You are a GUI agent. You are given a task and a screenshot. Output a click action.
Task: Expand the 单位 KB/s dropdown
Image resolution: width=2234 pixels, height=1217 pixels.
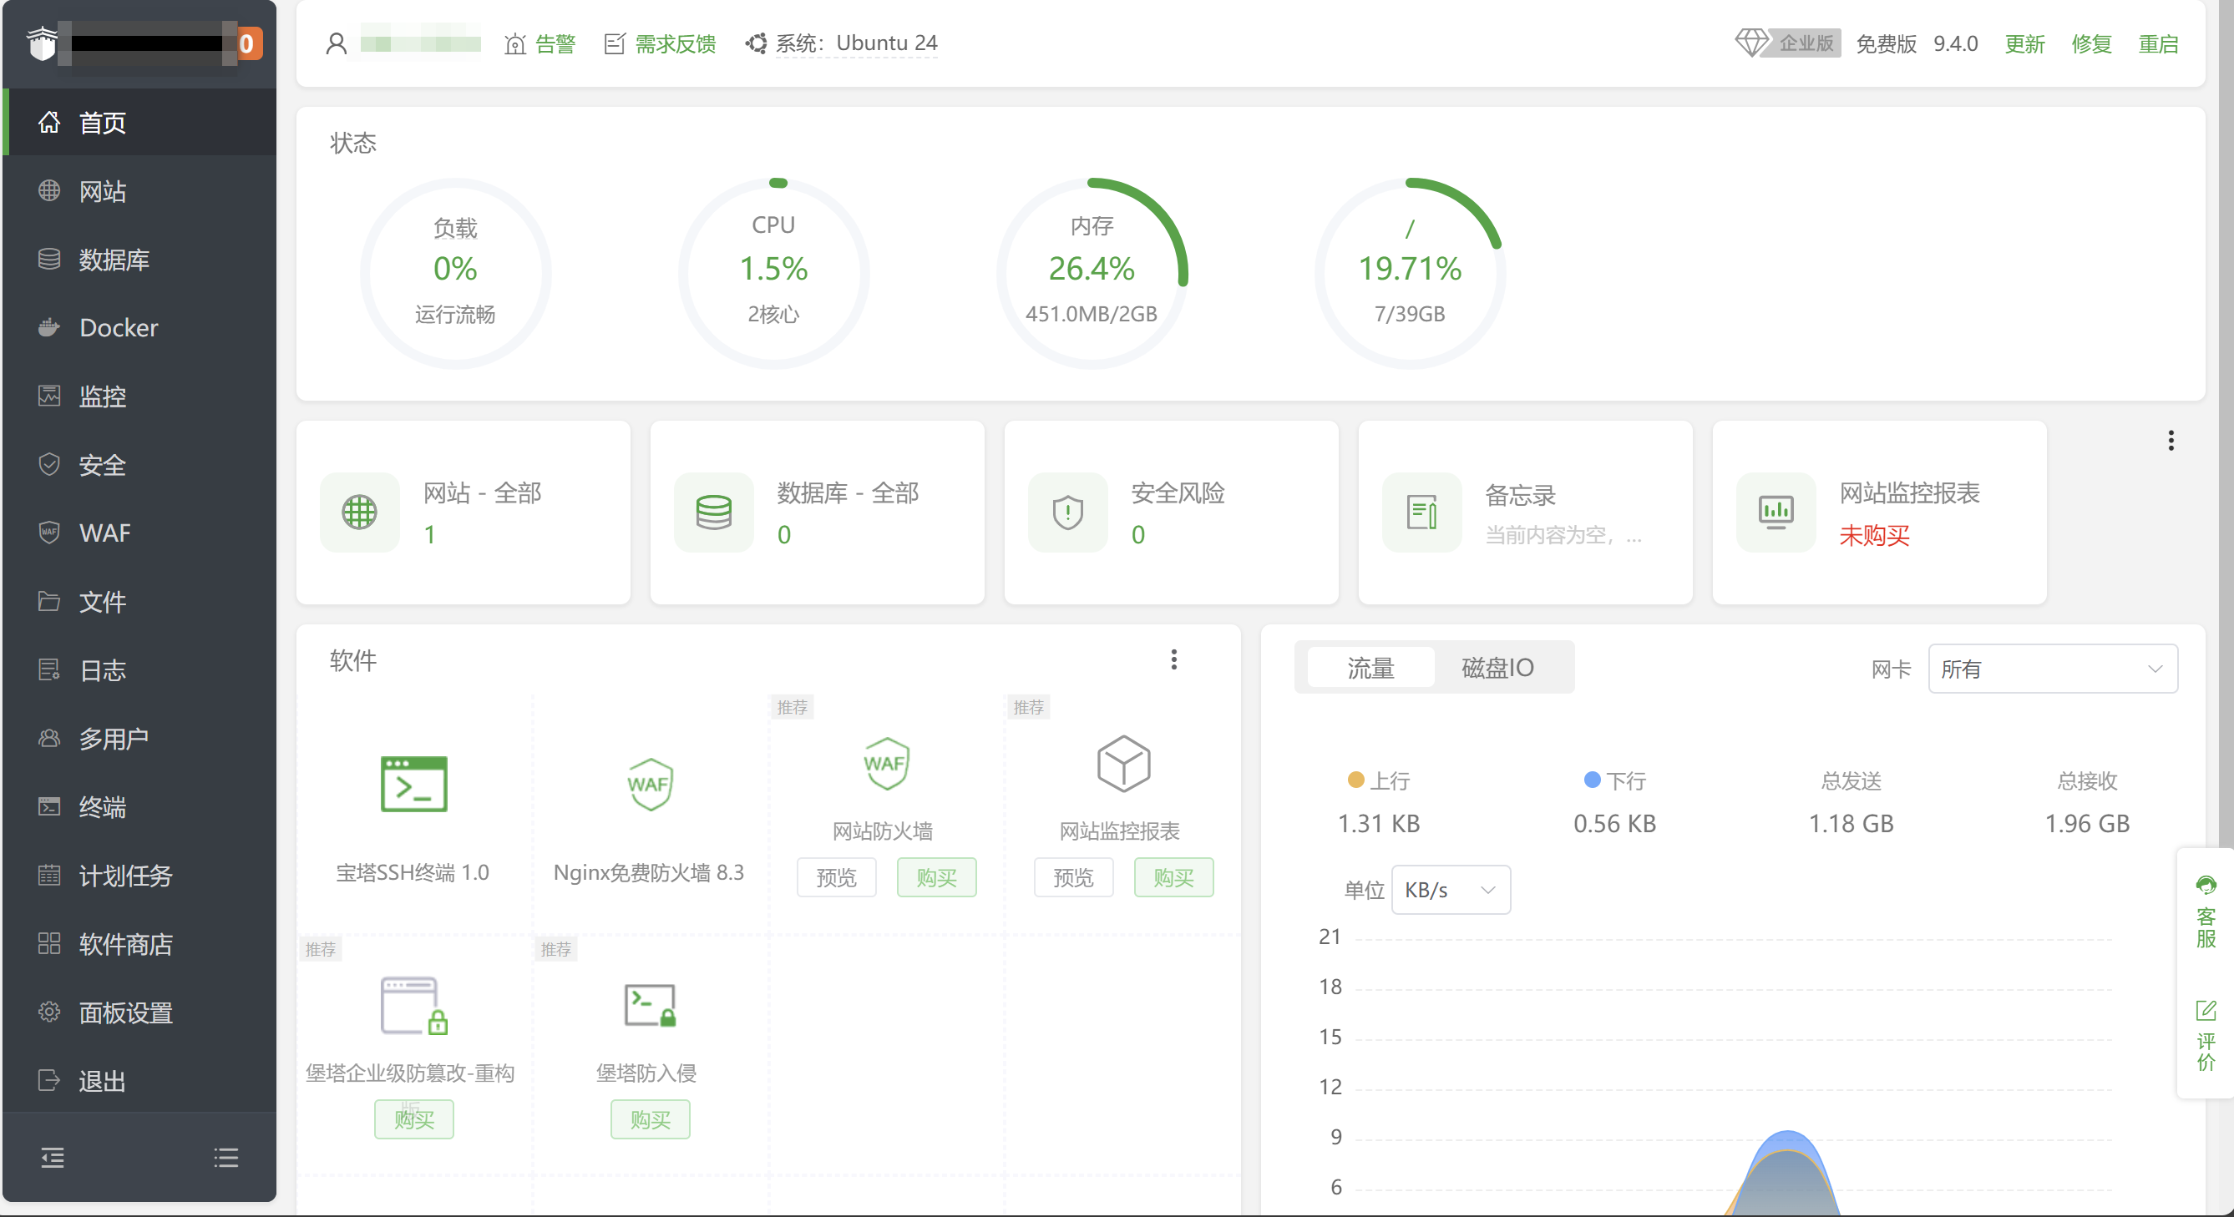point(1450,890)
